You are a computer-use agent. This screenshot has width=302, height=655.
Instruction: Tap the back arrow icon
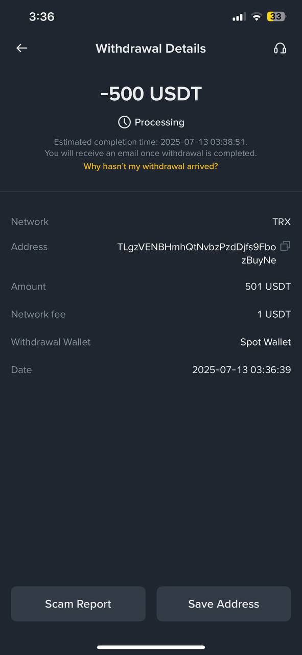21,48
